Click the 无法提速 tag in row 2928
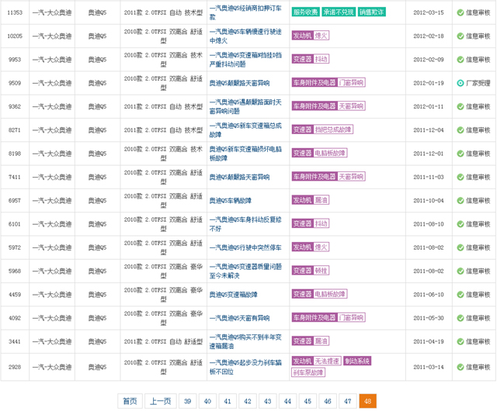497x411 pixels. click(327, 361)
